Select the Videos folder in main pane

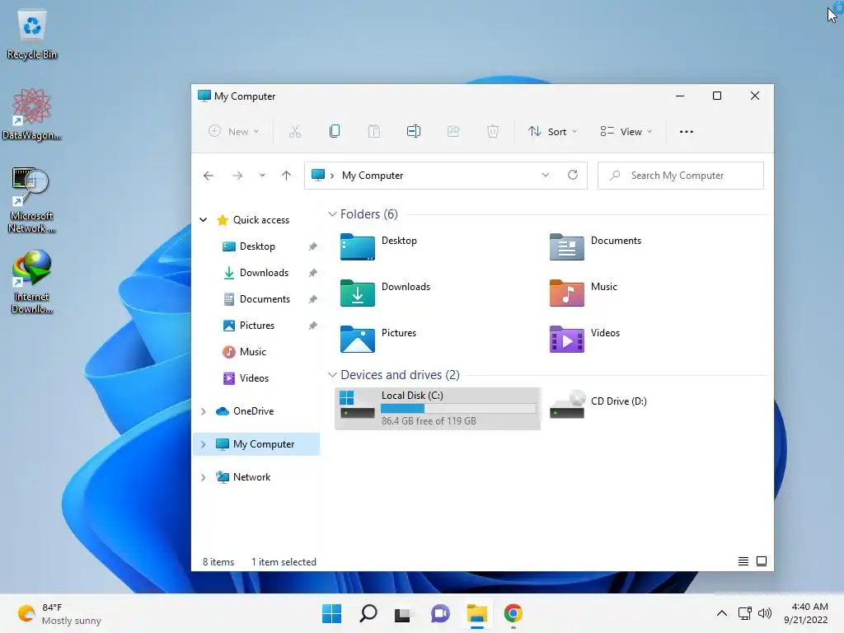pos(584,339)
